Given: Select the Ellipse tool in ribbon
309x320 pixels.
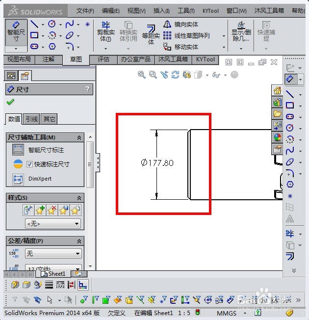Looking at the screenshot, I should point(70,35).
